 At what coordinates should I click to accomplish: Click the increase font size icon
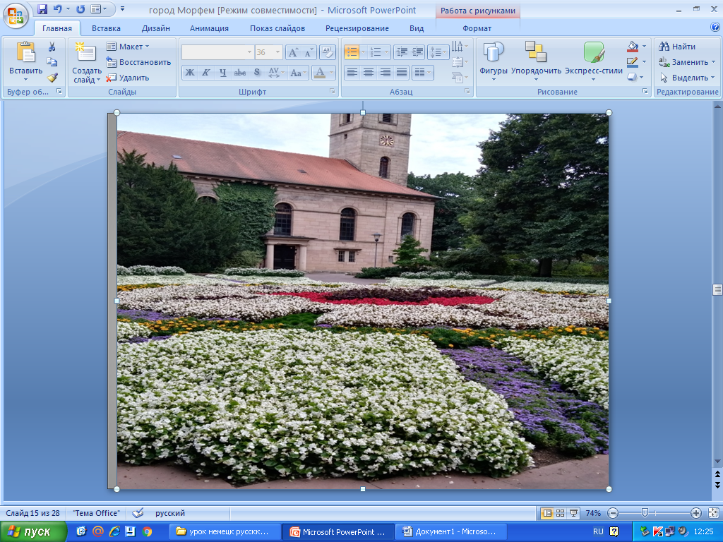click(293, 52)
